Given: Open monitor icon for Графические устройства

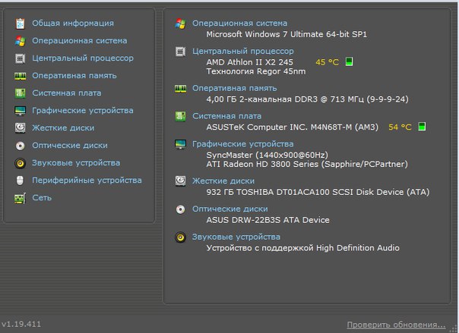Looking at the screenshot, I should (x=20, y=111).
